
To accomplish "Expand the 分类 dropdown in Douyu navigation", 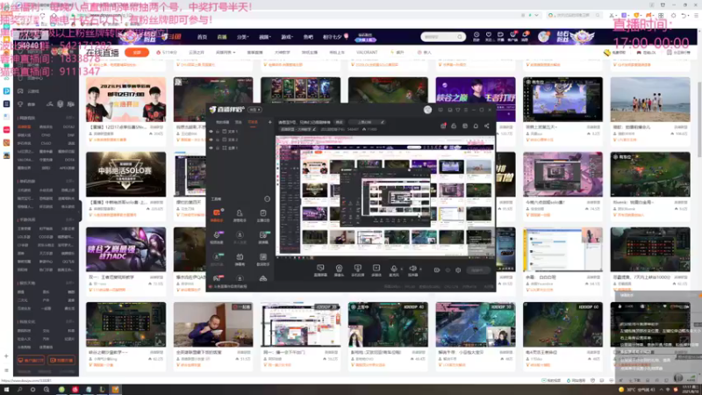I will point(243,37).
